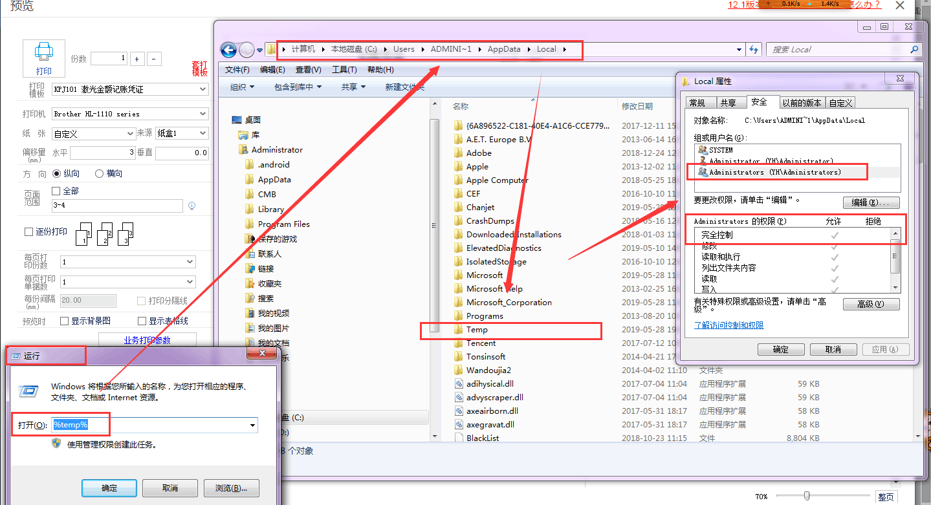Click the desktop icon beside 桌面
This screenshot has height=505, width=931.
237,120
